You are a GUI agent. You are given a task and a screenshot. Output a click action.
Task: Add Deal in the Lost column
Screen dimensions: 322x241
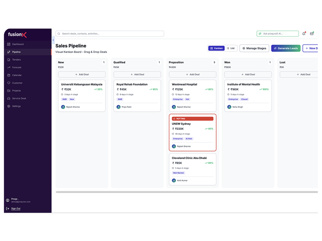[x=299, y=75]
